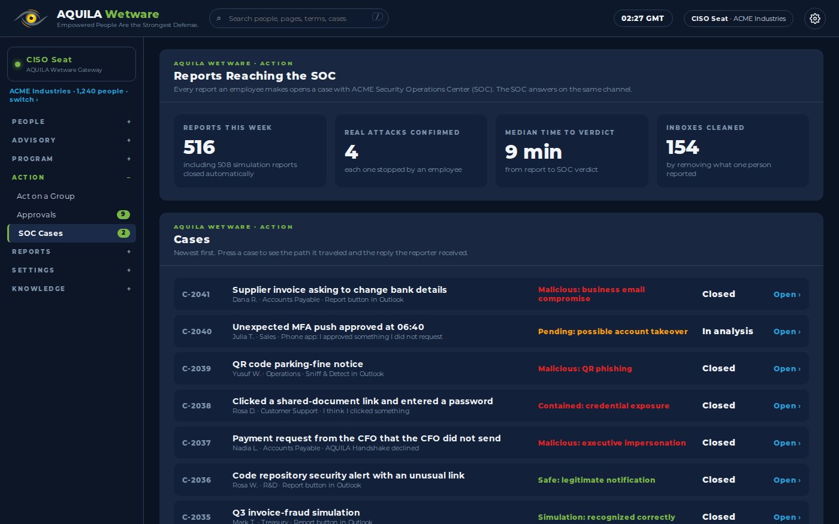Click the Inboxes Cleaned 154 card
The image size is (839, 524).
point(733,151)
